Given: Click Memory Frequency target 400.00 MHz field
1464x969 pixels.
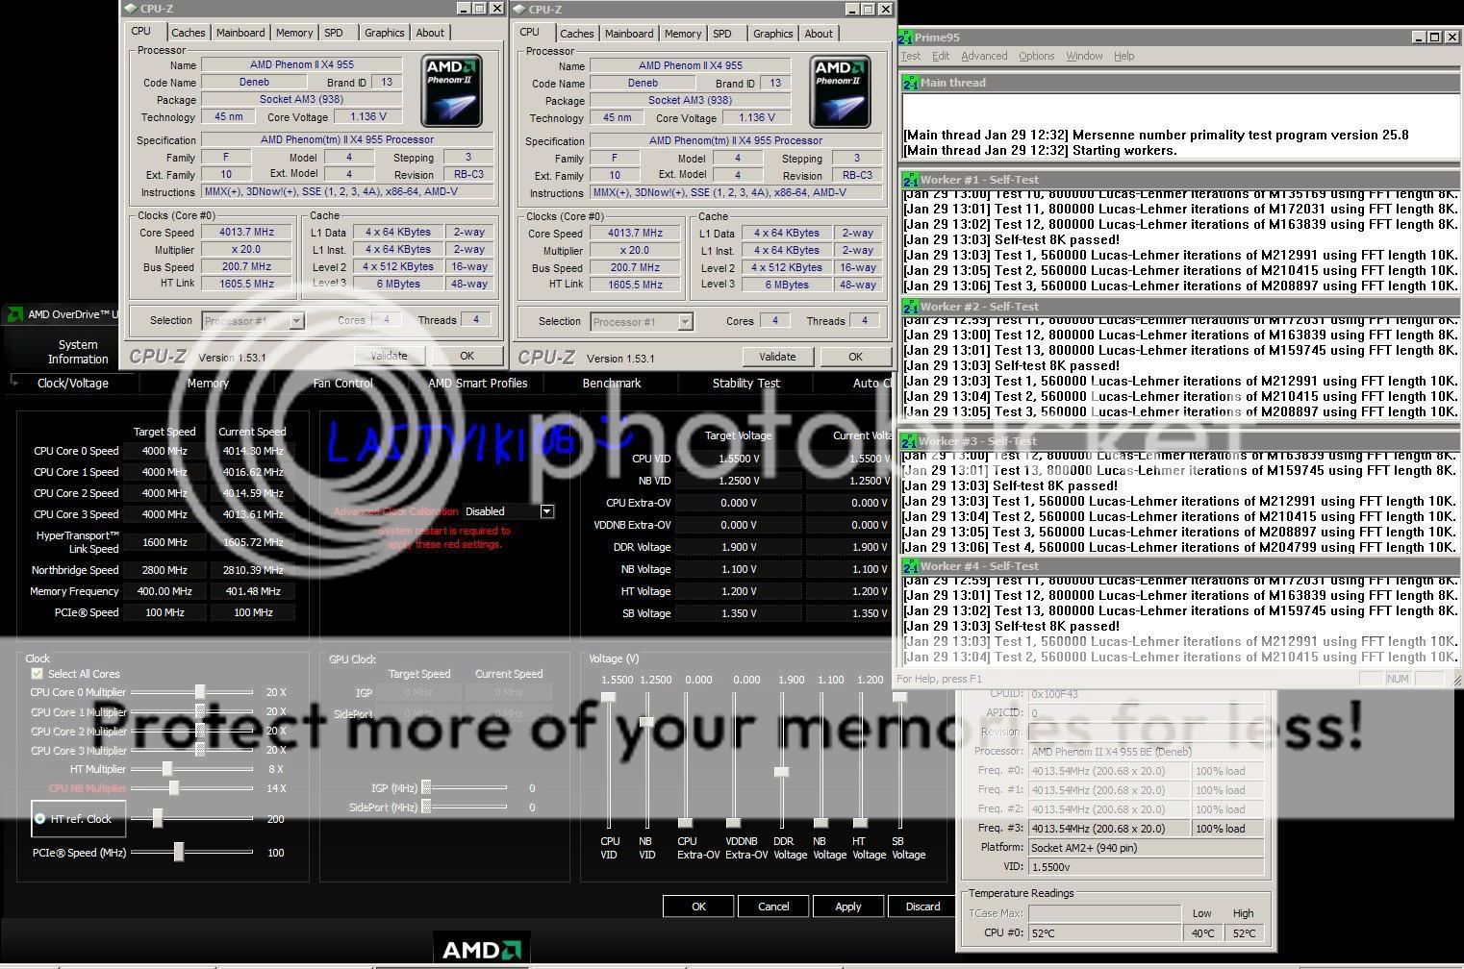Looking at the screenshot, I should [x=164, y=591].
